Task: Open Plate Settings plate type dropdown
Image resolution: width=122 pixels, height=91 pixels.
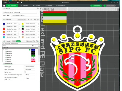Action: pos(29,67)
